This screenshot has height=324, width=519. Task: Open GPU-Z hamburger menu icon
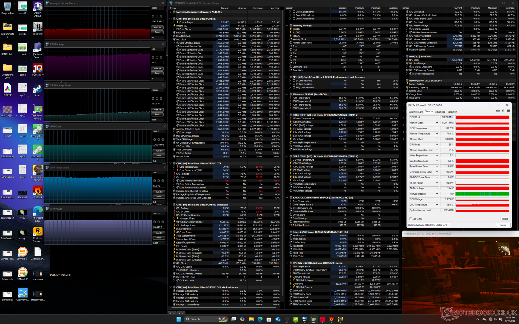[x=508, y=111]
